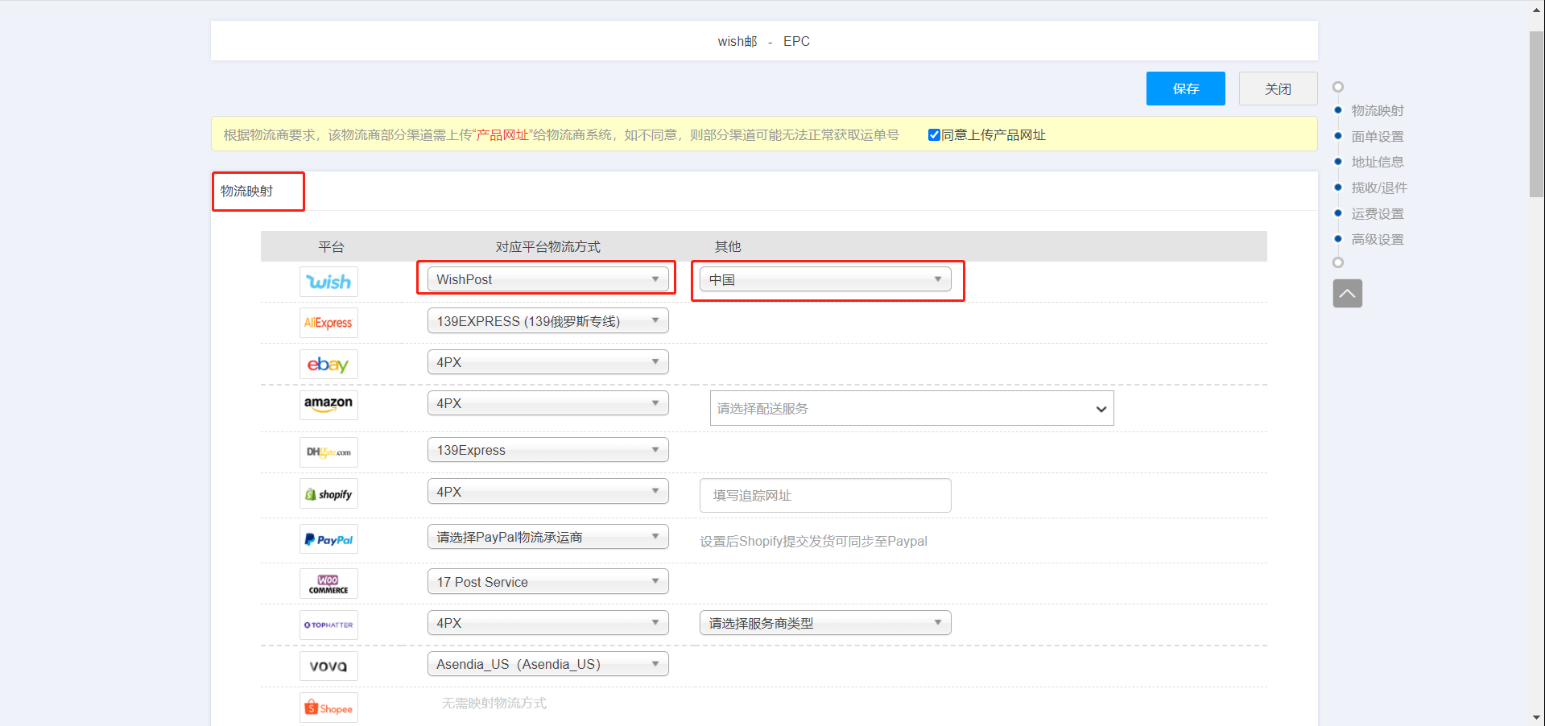Image resolution: width=1545 pixels, height=726 pixels.
Task: Click the AliExpress platform logo
Action: coord(328,323)
